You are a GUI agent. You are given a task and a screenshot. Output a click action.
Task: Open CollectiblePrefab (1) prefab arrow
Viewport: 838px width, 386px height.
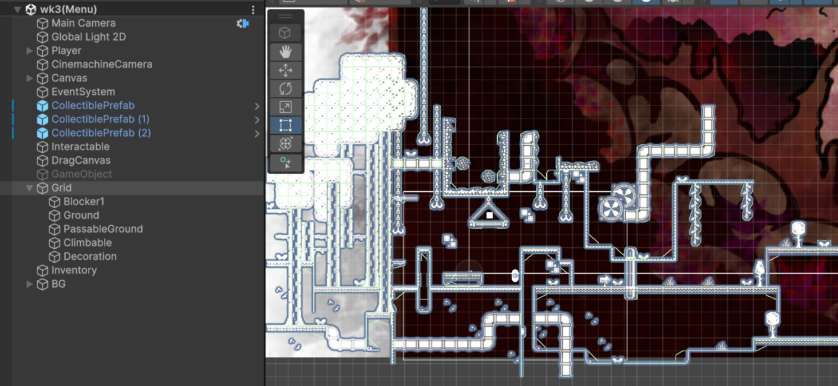pos(257,120)
